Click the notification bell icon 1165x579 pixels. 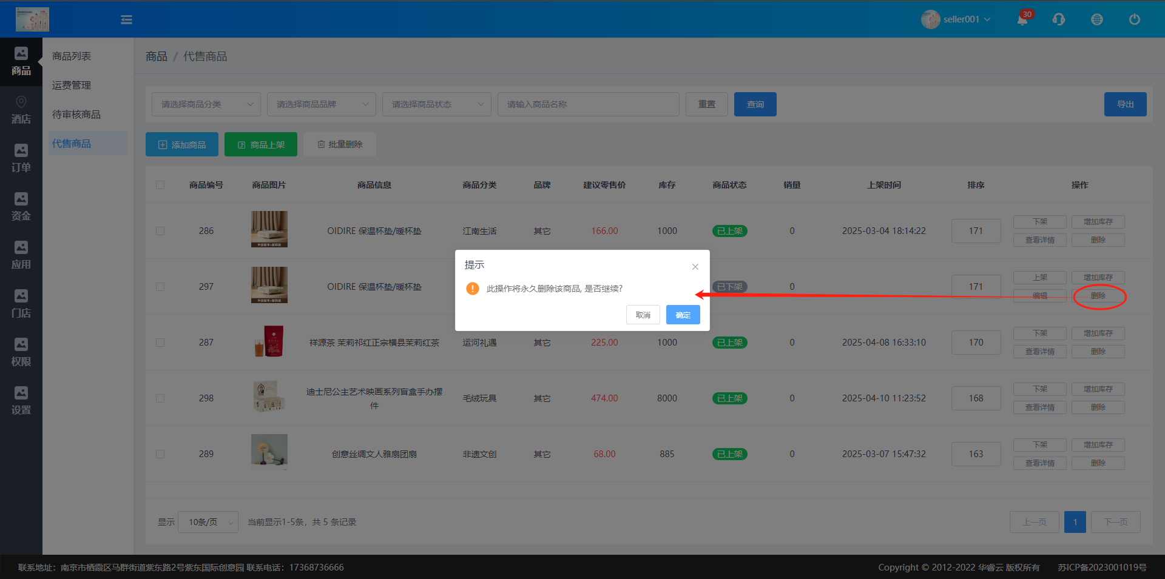coord(1022,19)
